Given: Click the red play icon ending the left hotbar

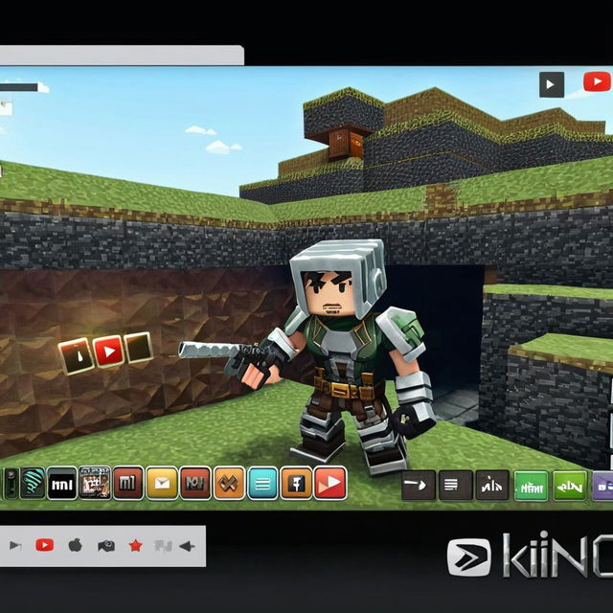Looking at the screenshot, I should 330,483.
